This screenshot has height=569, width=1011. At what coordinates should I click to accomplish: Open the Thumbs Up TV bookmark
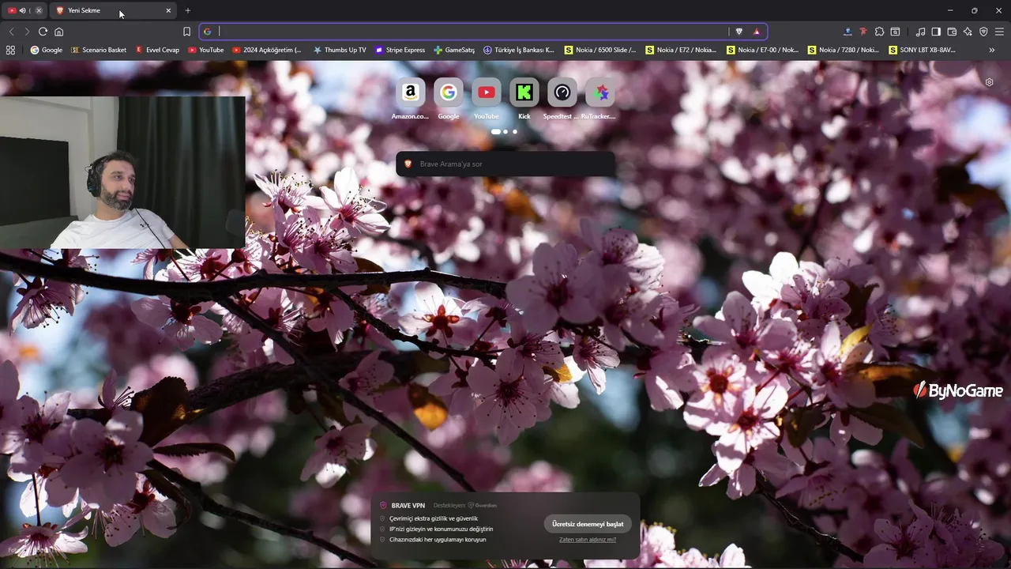tap(340, 50)
